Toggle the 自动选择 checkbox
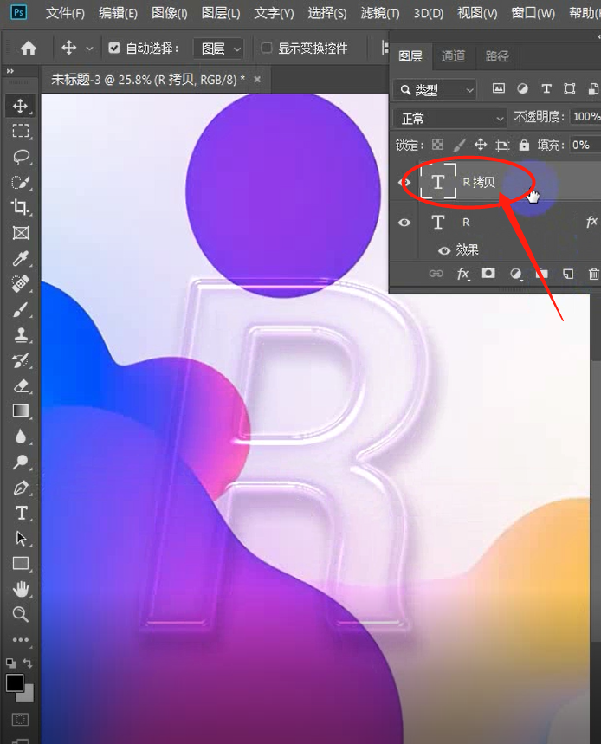 click(x=114, y=48)
